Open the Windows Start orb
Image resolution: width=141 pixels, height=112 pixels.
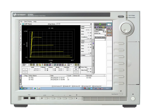point(22,88)
